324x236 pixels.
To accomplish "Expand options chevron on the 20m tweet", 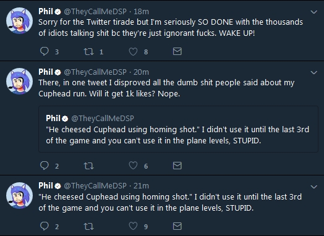I will point(314,72).
